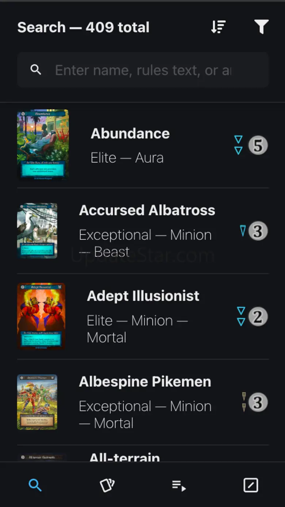
Task: Select the Adept Illusionist card name
Action: [x=143, y=296]
